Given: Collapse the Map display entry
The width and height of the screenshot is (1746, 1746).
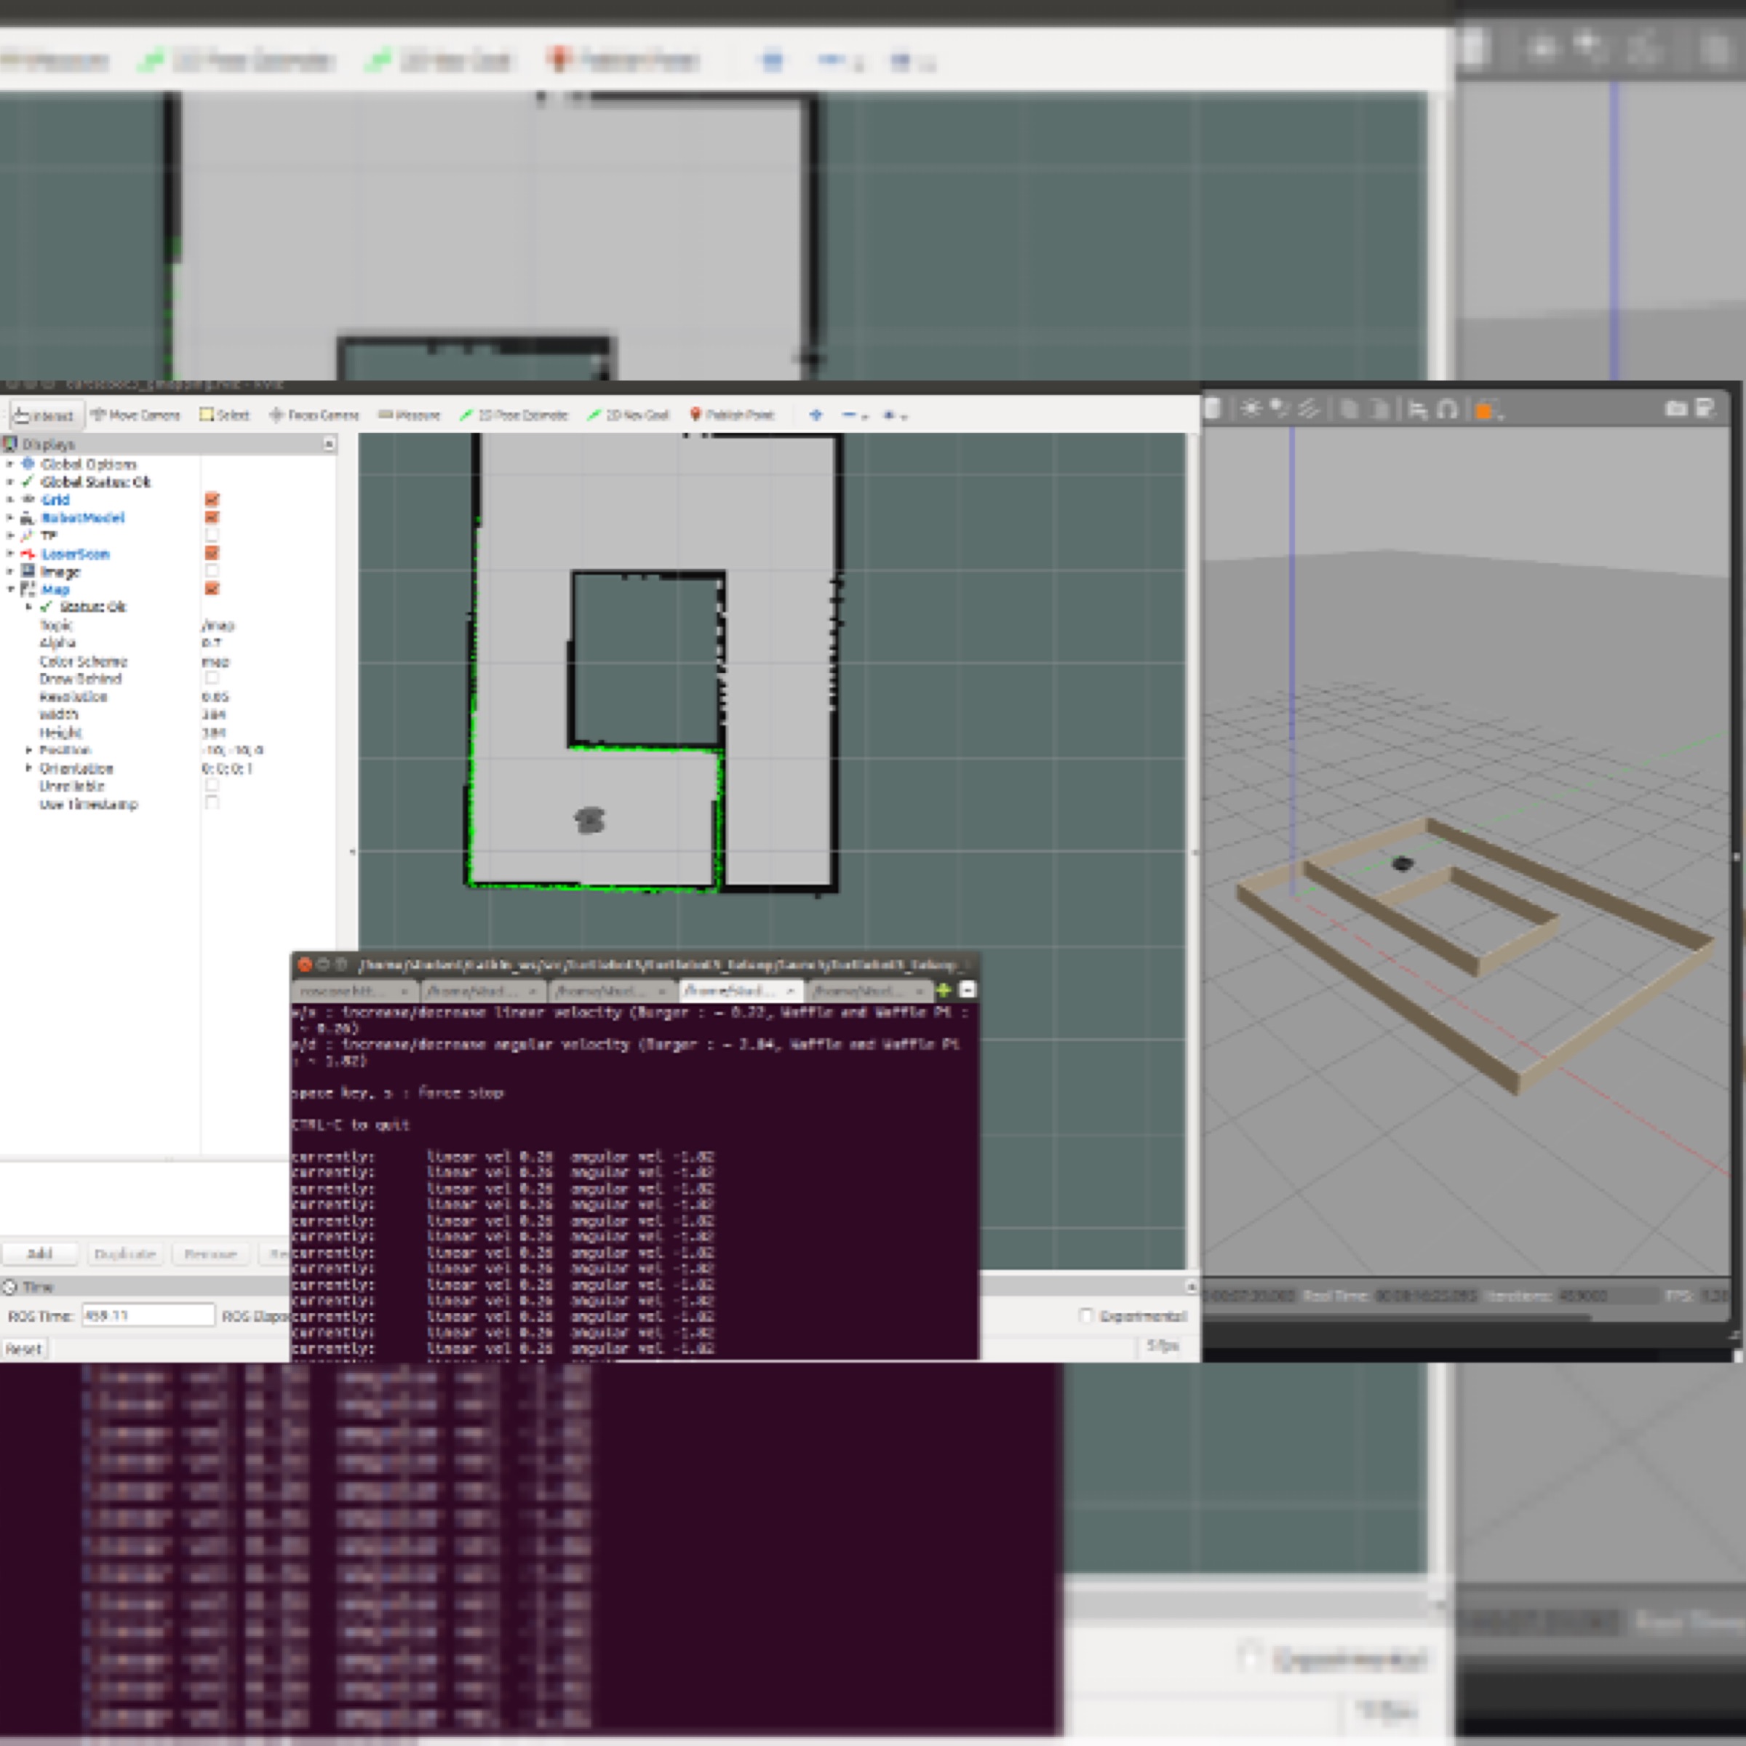Looking at the screenshot, I should [x=10, y=589].
